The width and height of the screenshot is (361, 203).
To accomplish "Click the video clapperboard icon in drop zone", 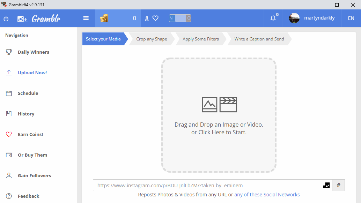I will (x=228, y=105).
